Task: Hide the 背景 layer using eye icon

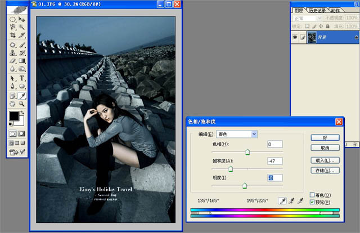Action: tap(295, 37)
